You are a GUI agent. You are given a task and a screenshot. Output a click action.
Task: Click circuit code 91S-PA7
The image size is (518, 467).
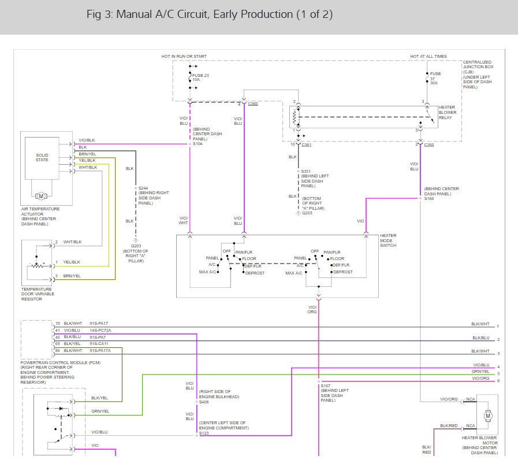coord(98,338)
